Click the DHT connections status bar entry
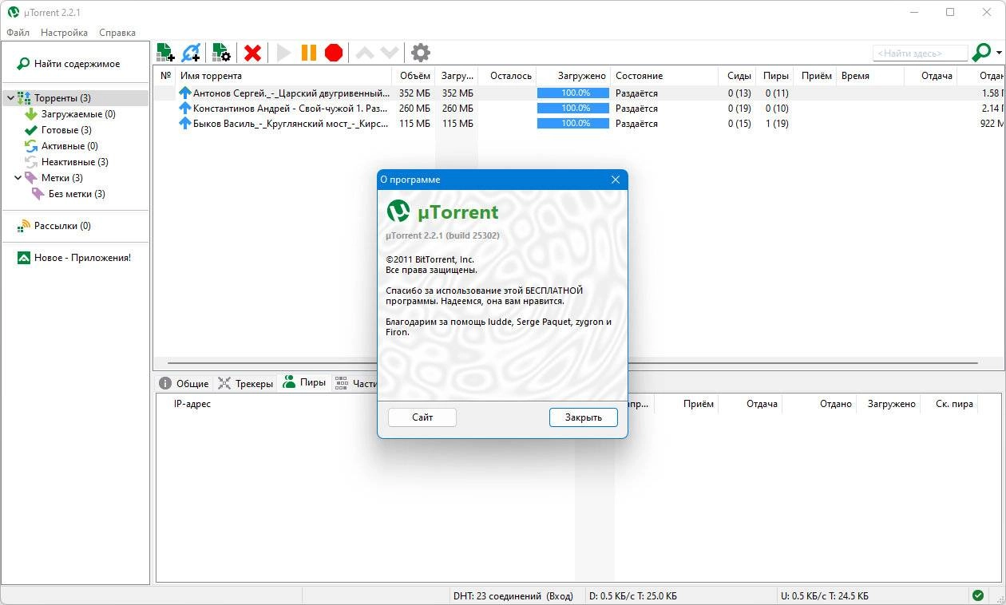Viewport: 1006px width, 605px height. click(513, 596)
